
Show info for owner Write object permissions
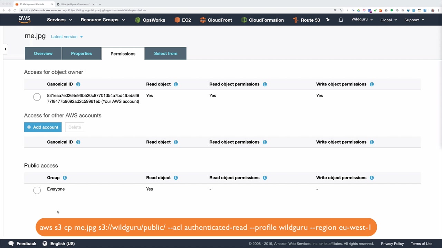372,84
